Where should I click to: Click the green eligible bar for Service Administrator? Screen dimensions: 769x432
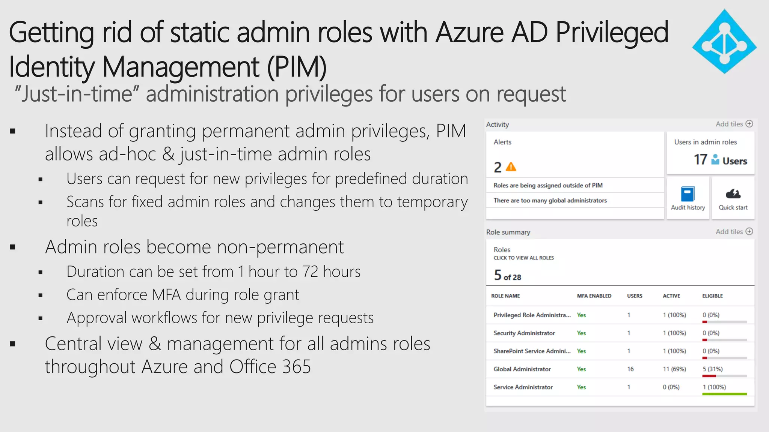point(724,394)
